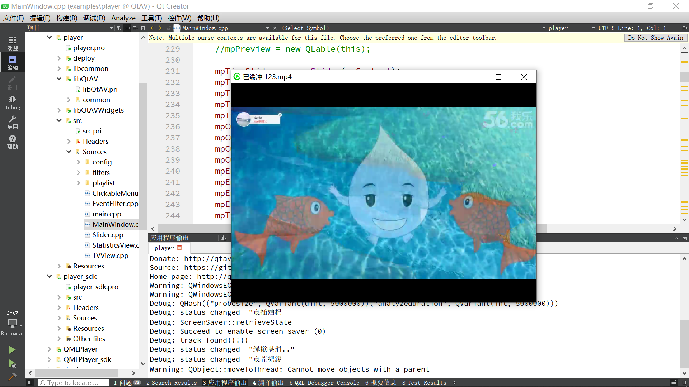Collapse the libQtAV tree node
The height and width of the screenshot is (387, 689).
59,79
